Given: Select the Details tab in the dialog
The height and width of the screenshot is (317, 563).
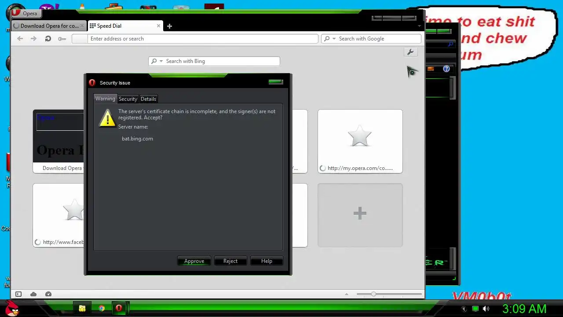Looking at the screenshot, I should pyautogui.click(x=149, y=99).
